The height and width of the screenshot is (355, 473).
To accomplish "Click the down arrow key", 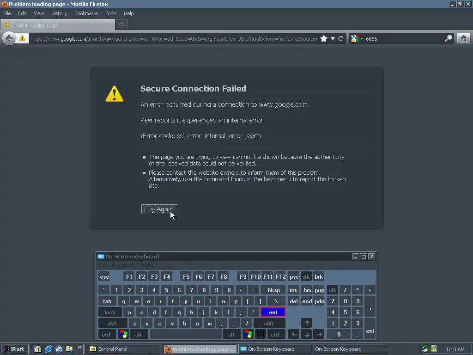I will pyautogui.click(x=307, y=335).
